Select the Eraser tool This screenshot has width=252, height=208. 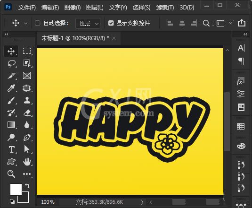[x=27, y=113]
